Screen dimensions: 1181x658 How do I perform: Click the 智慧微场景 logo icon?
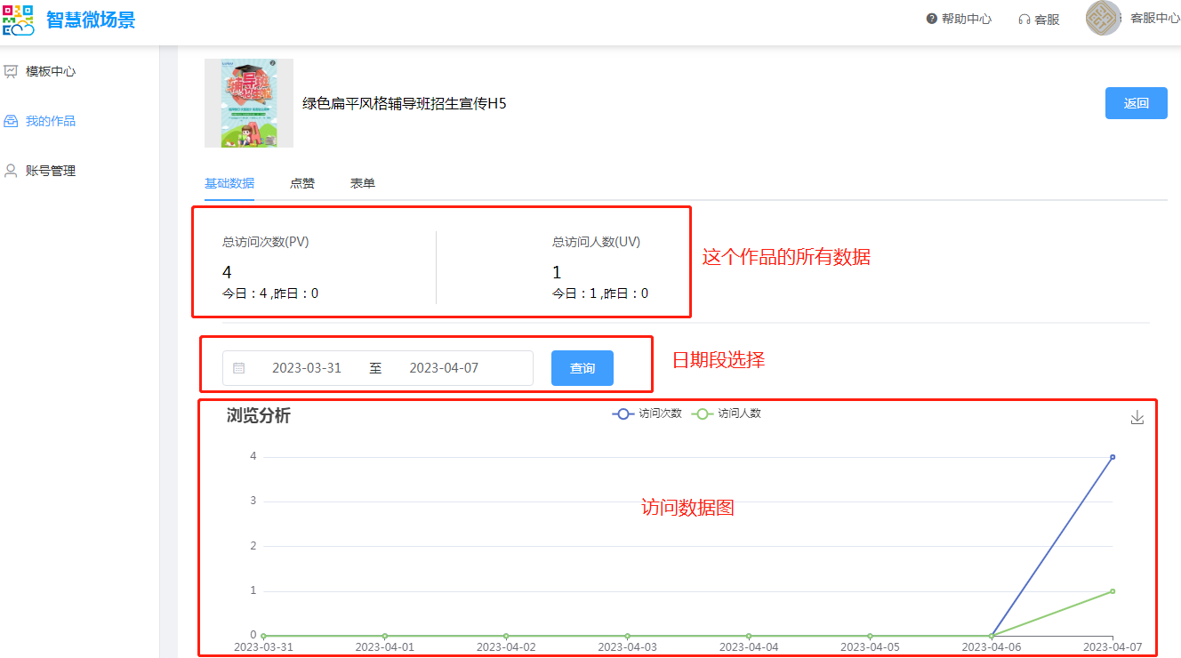[x=18, y=20]
